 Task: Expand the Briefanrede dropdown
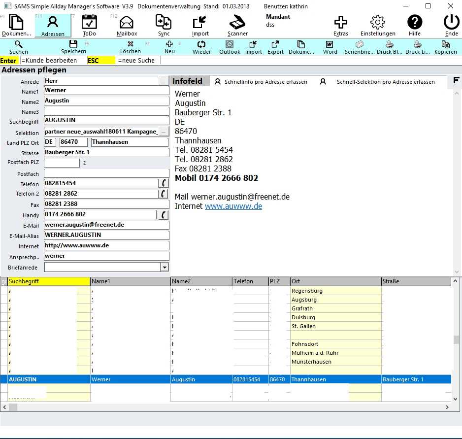pos(165,267)
